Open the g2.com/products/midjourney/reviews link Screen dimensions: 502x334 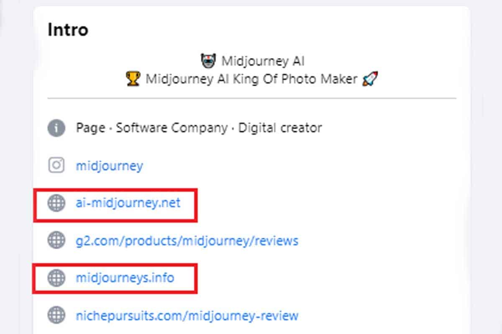click(187, 241)
